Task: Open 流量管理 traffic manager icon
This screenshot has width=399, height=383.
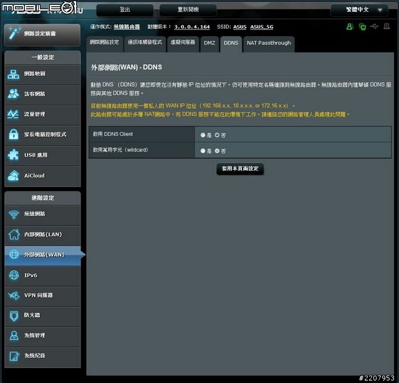Action: [14, 115]
